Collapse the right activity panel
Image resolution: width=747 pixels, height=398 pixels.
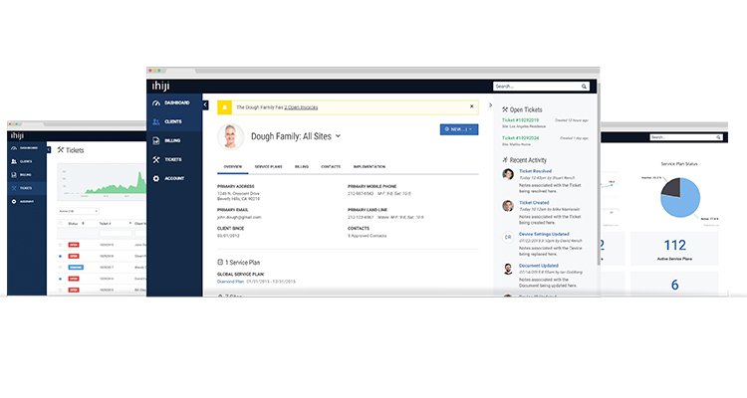coord(490,105)
